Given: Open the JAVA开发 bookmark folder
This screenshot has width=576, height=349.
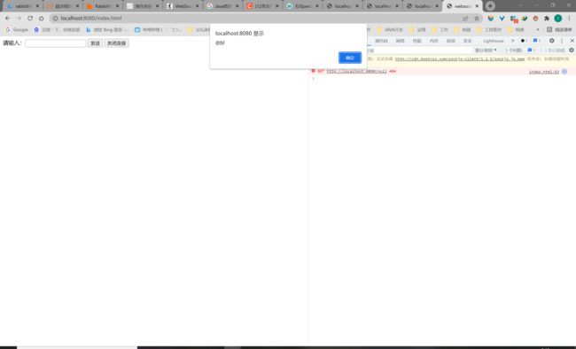Looking at the screenshot, I should pyautogui.click(x=390, y=30).
